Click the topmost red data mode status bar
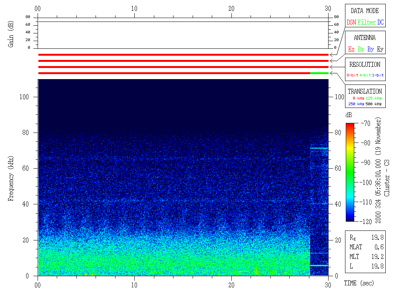This screenshot has height=295, width=393. [183, 55]
